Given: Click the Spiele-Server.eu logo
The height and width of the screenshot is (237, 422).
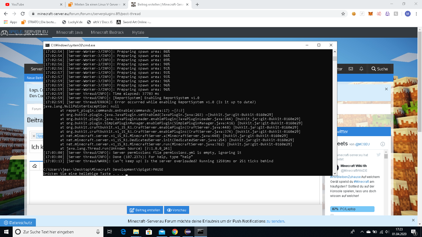Looking at the screenshot, I should pos(25,32).
